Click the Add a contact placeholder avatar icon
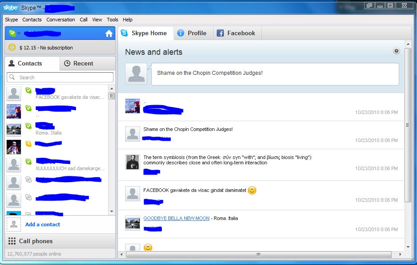Screen dimensions: 417x265 click(x=13, y=224)
